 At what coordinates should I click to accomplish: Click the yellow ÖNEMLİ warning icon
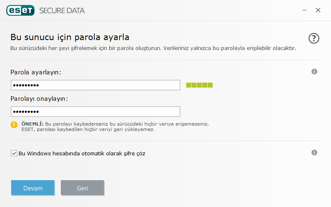pyautogui.click(x=14, y=124)
